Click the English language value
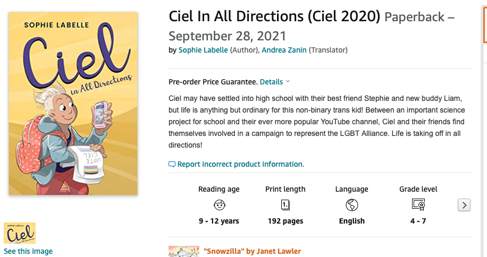This screenshot has width=487, height=257. click(x=351, y=221)
